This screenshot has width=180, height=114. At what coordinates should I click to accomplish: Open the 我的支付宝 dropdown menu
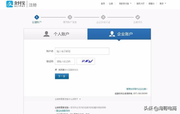[x=125, y=4]
